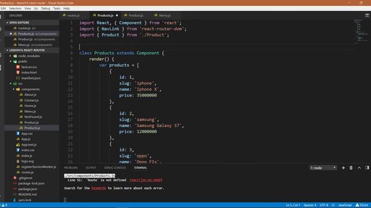Open package-lock.json file
This screenshot has height=208, width=371.
tap(31, 183)
